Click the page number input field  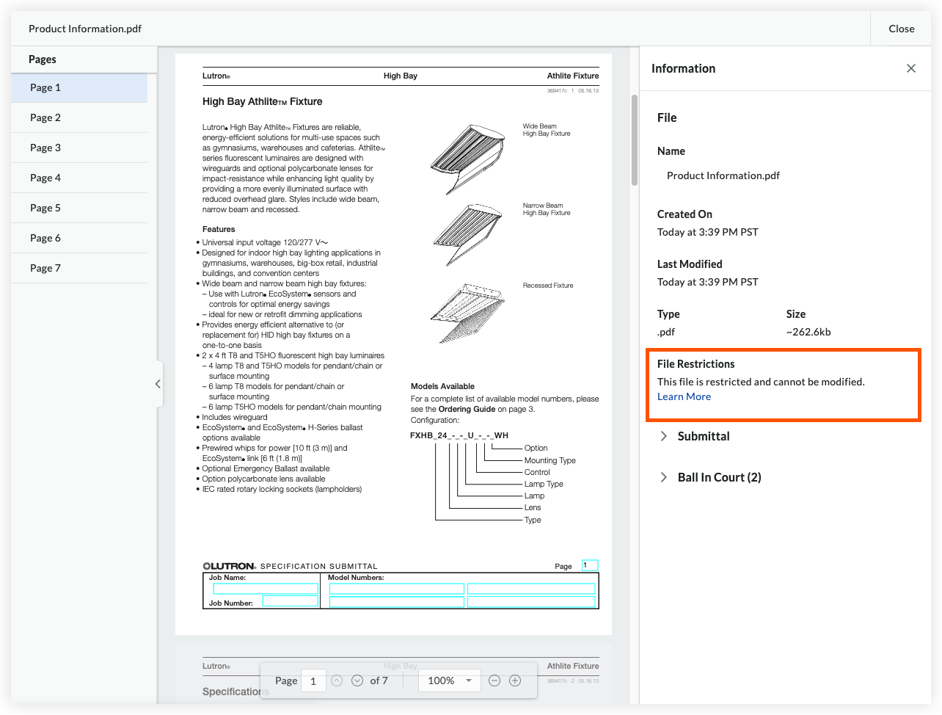pos(313,680)
